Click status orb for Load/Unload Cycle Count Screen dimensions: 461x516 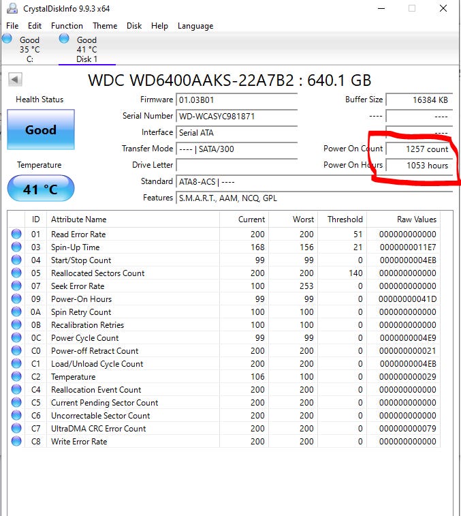[16, 363]
